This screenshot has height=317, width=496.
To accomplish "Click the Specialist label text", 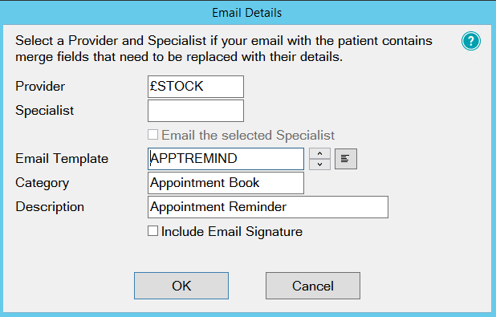I will click(x=45, y=111).
